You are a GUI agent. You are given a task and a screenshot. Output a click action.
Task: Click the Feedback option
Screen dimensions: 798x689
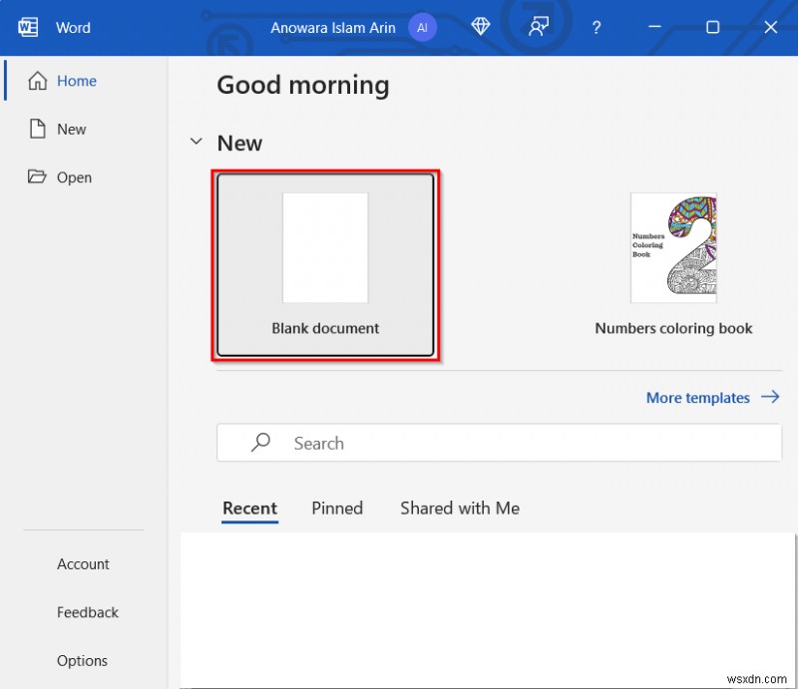coord(87,612)
